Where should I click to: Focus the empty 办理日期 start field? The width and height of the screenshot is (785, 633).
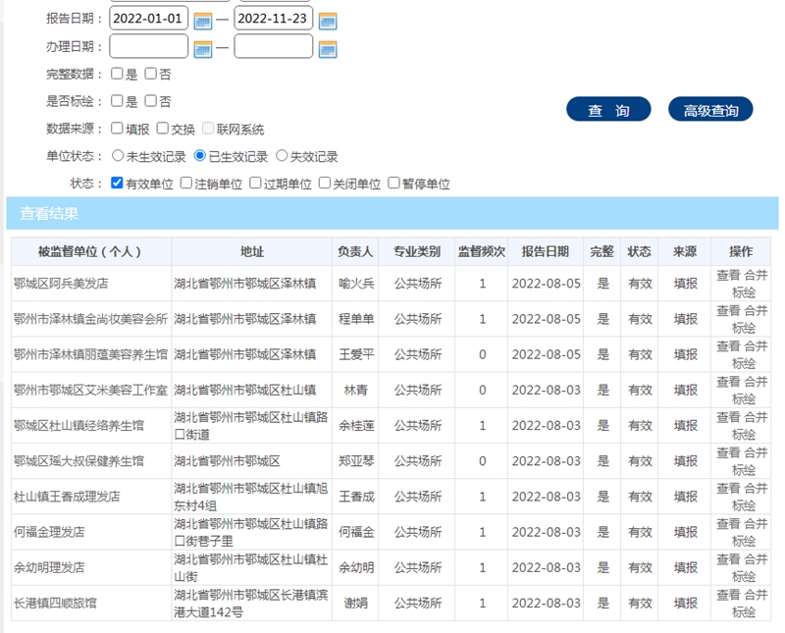click(149, 46)
